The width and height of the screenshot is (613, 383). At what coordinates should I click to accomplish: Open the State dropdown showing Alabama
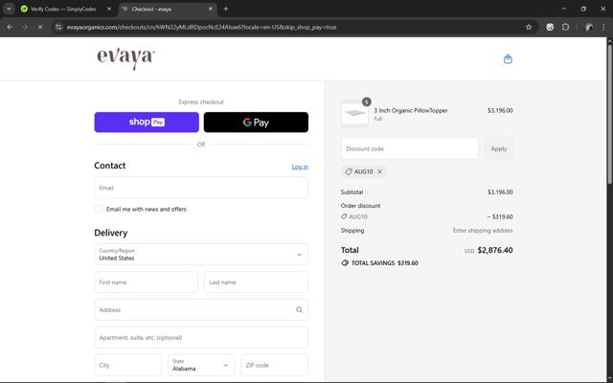click(x=201, y=365)
